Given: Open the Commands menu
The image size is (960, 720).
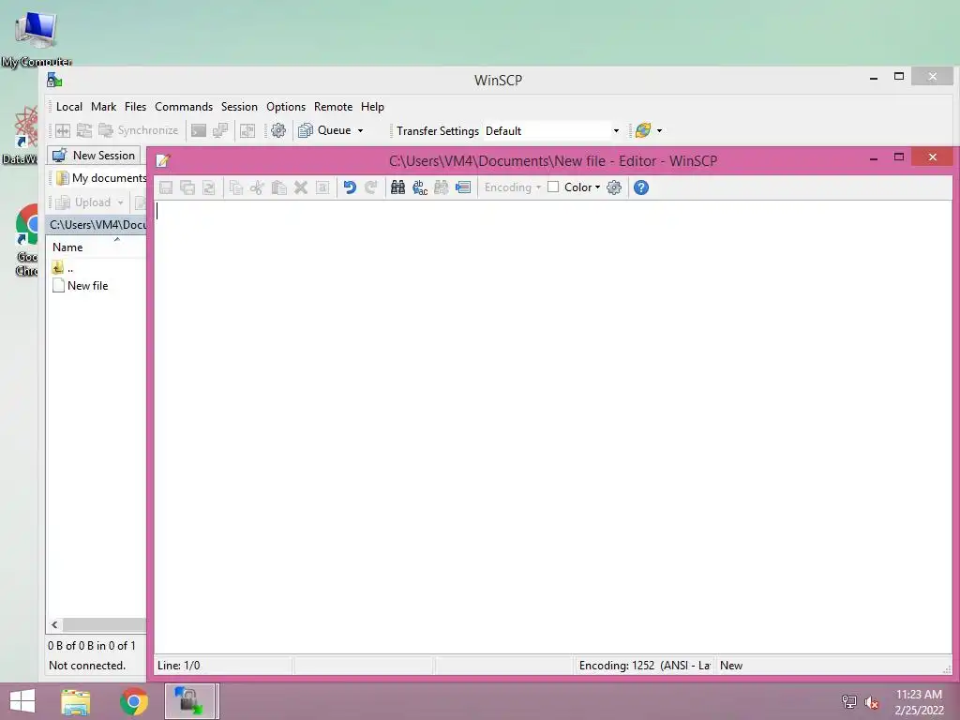Looking at the screenshot, I should (184, 107).
